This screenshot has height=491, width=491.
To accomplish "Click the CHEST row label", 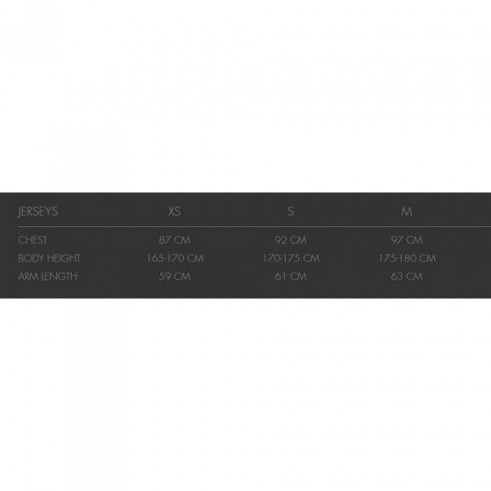I will coord(32,240).
